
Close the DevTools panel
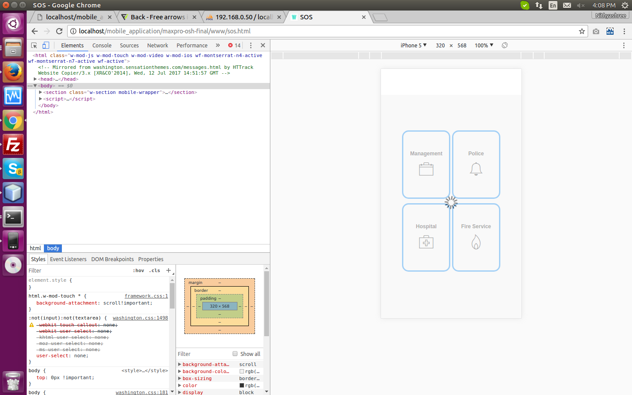click(x=262, y=45)
